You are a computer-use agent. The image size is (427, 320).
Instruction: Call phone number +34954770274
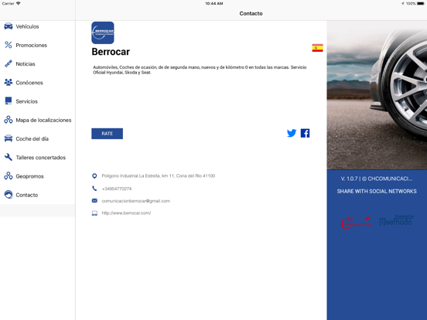[x=117, y=189]
